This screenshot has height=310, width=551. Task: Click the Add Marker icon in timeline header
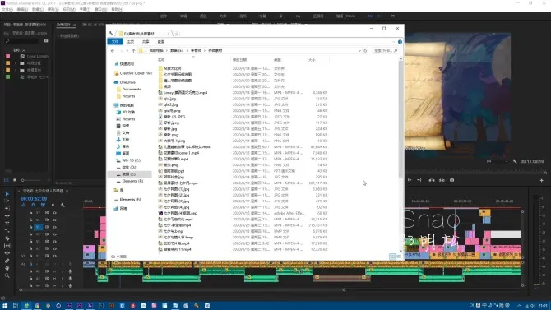[53, 205]
